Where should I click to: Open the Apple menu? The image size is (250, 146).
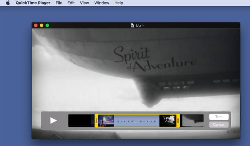[x=8, y=3]
